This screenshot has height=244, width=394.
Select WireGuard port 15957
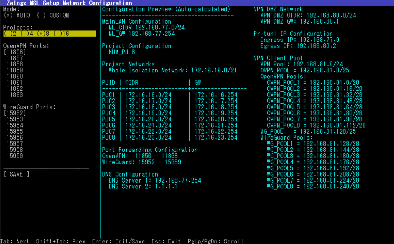(x=15, y=144)
